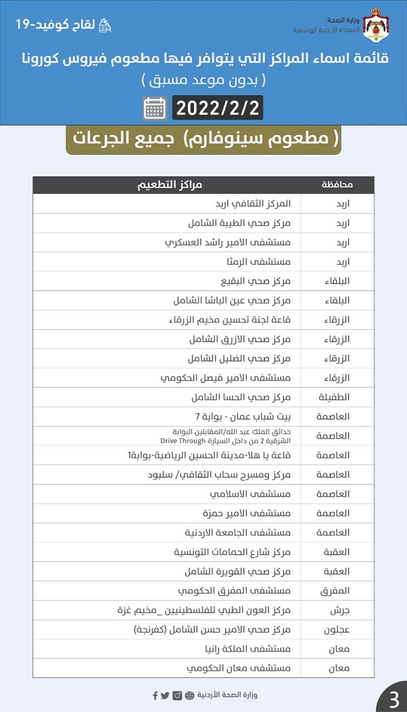Click the محافظة column header
The width and height of the screenshot is (407, 712).
click(336, 185)
